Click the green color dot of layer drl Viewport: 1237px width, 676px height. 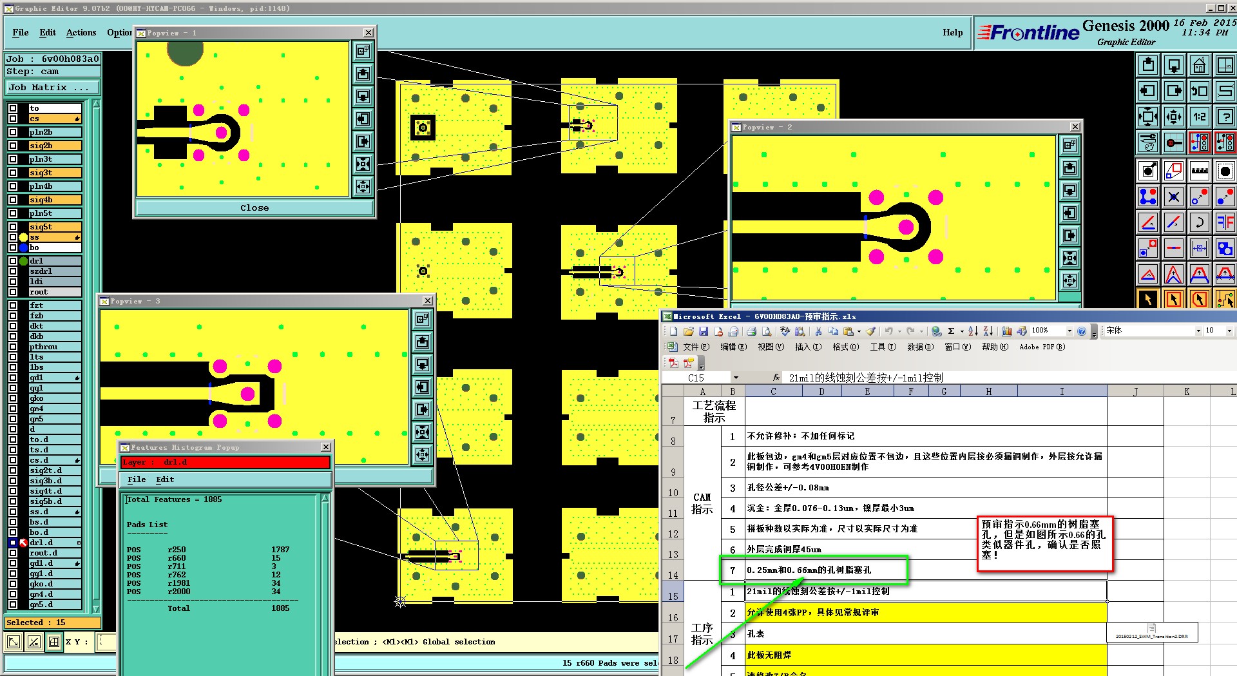click(x=23, y=261)
